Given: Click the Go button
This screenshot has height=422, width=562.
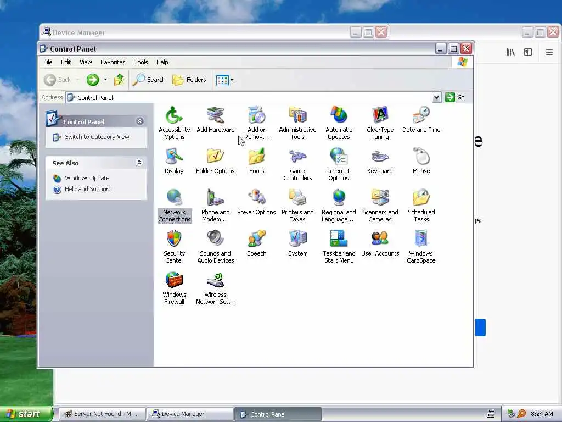Looking at the screenshot, I should [x=455, y=97].
